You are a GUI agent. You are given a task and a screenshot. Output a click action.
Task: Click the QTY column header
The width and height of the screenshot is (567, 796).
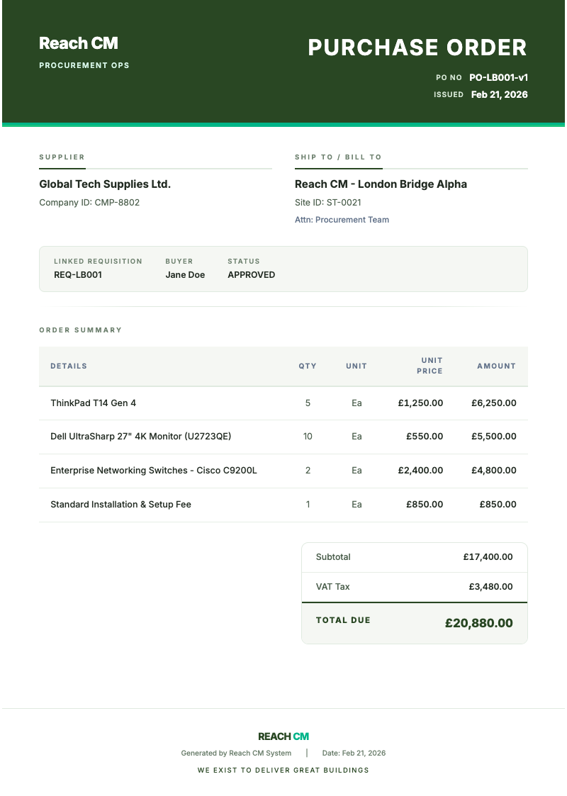click(x=308, y=366)
